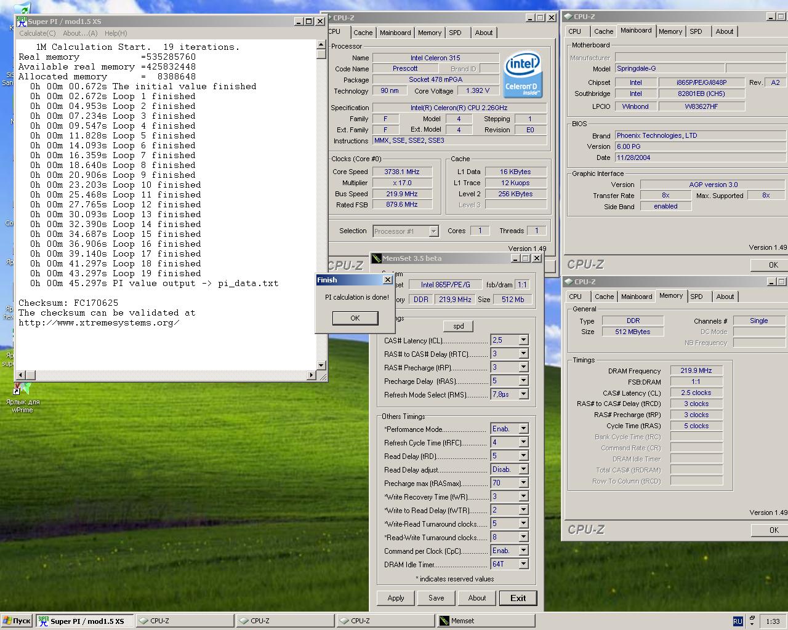Click Super PI horizontal scrollbar left arrow

click(21, 375)
